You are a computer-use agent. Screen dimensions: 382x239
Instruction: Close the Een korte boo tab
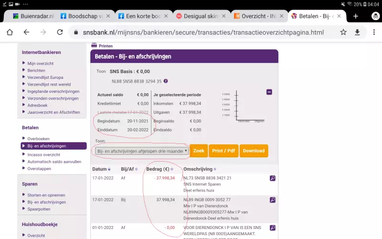coord(166,16)
